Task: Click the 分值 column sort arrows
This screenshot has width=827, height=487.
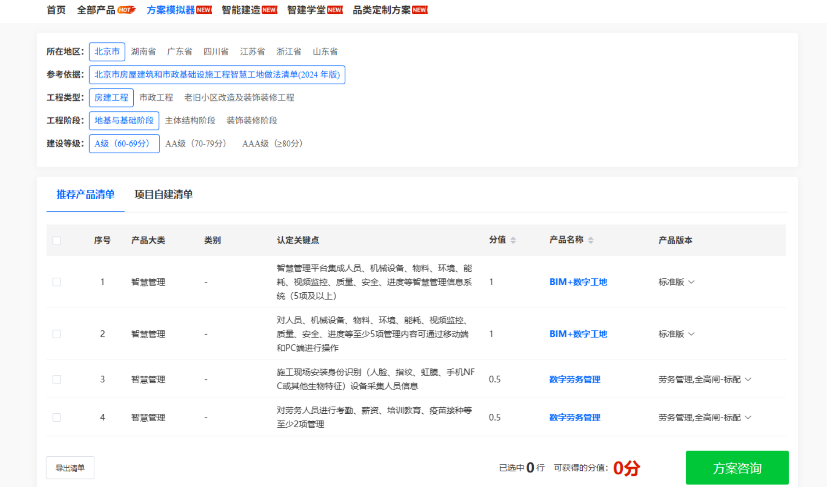Action: pos(513,240)
